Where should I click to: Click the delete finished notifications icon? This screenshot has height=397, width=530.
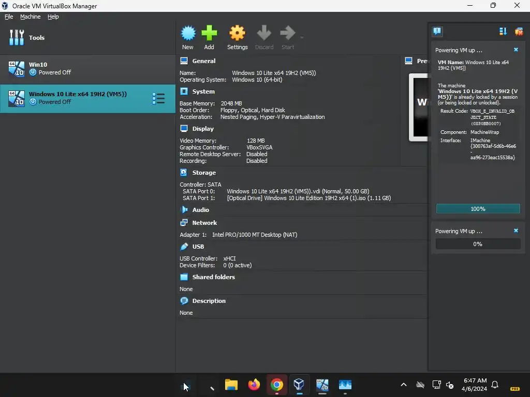pyautogui.click(x=519, y=32)
